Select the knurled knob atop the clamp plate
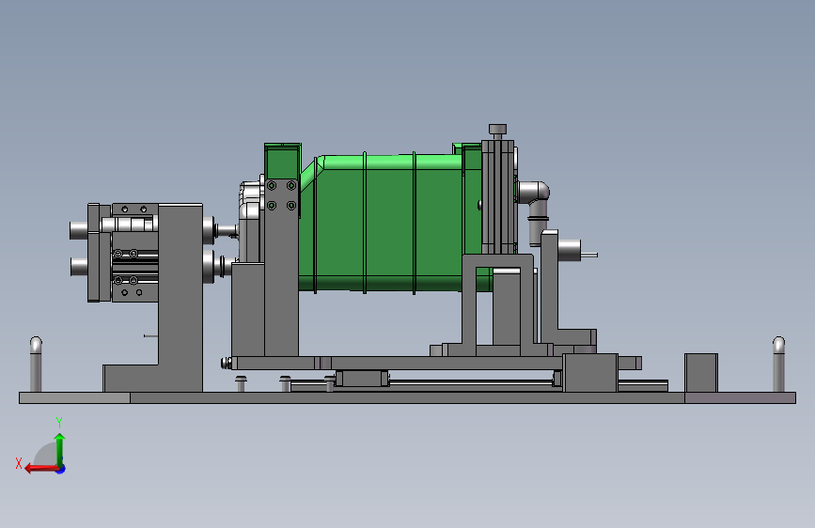 (x=497, y=132)
